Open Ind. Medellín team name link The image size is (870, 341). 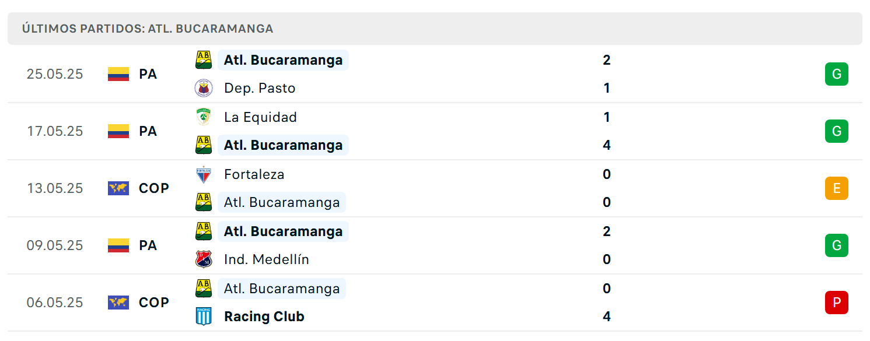coord(267,259)
